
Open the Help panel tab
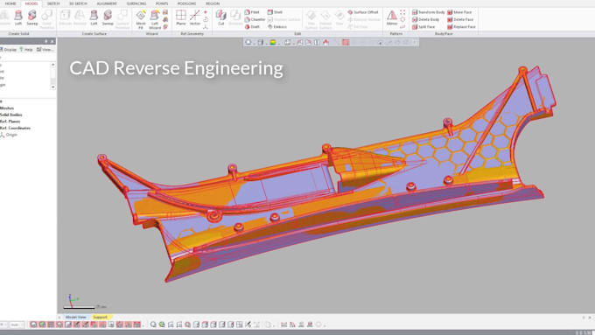26,49
